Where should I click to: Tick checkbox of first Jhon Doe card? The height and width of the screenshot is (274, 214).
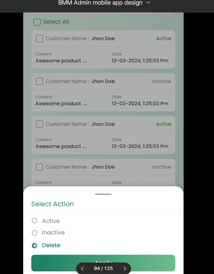[40, 39]
